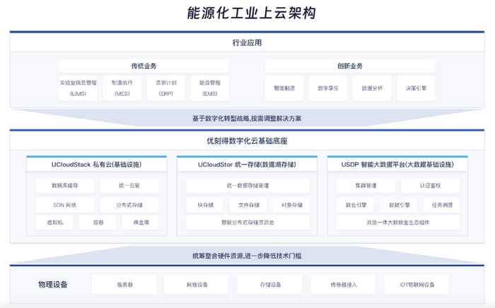Click the 块存储 box
Viewport: 495px width, 308px height.
tap(205, 205)
